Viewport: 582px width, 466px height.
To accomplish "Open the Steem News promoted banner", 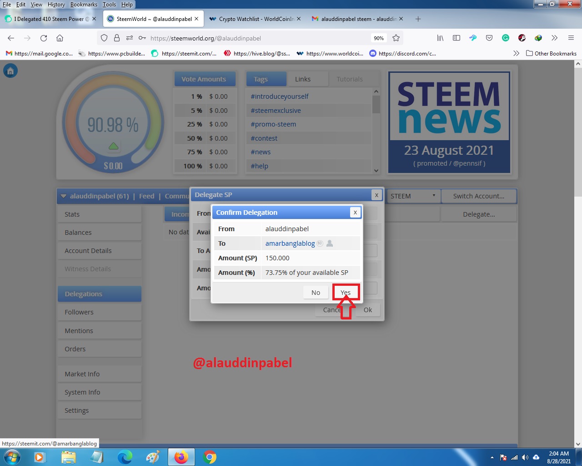I will point(449,122).
